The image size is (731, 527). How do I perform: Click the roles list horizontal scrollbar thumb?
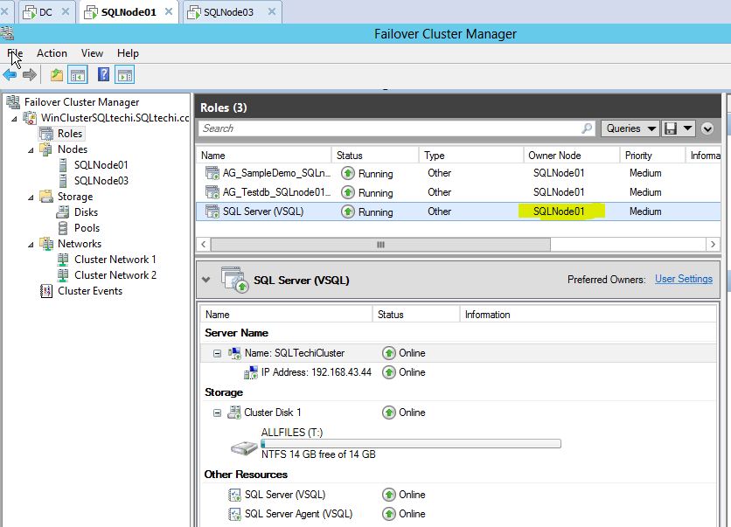pyautogui.click(x=380, y=244)
